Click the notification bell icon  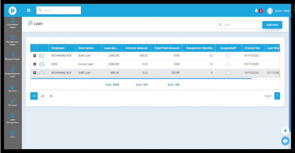pos(256,11)
